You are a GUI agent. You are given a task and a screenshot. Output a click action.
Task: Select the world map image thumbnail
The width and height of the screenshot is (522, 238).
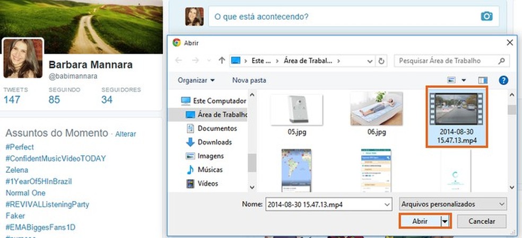point(297,171)
